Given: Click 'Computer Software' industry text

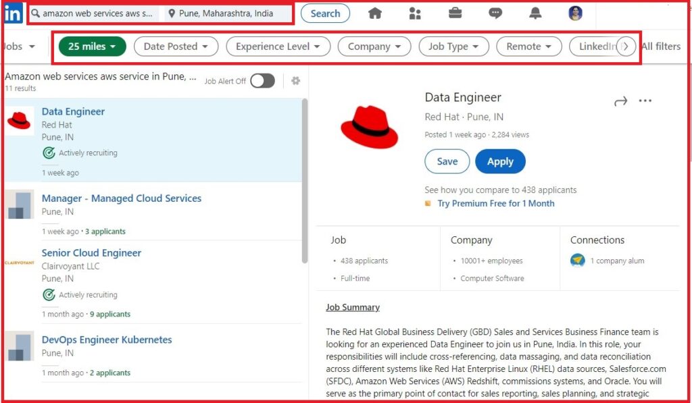Looking at the screenshot, I should 492,278.
